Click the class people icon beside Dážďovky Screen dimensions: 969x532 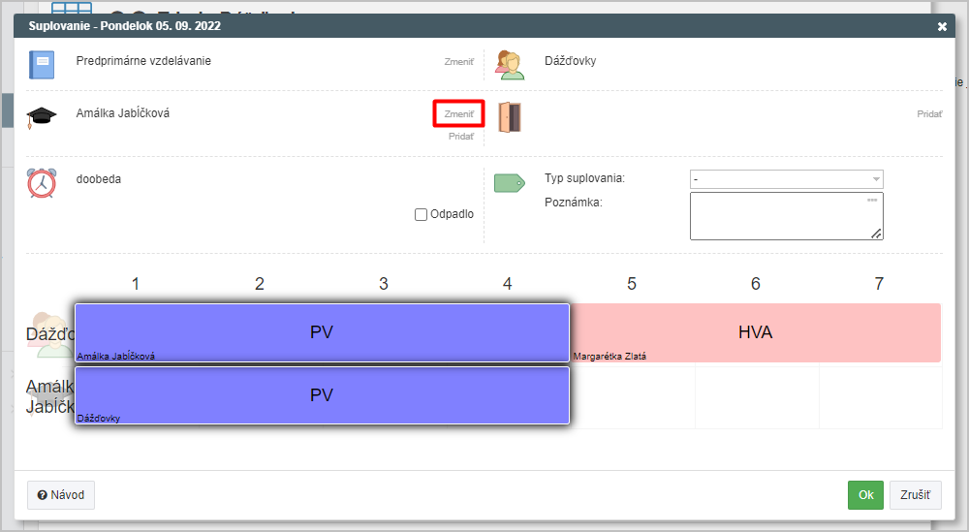[x=510, y=64]
